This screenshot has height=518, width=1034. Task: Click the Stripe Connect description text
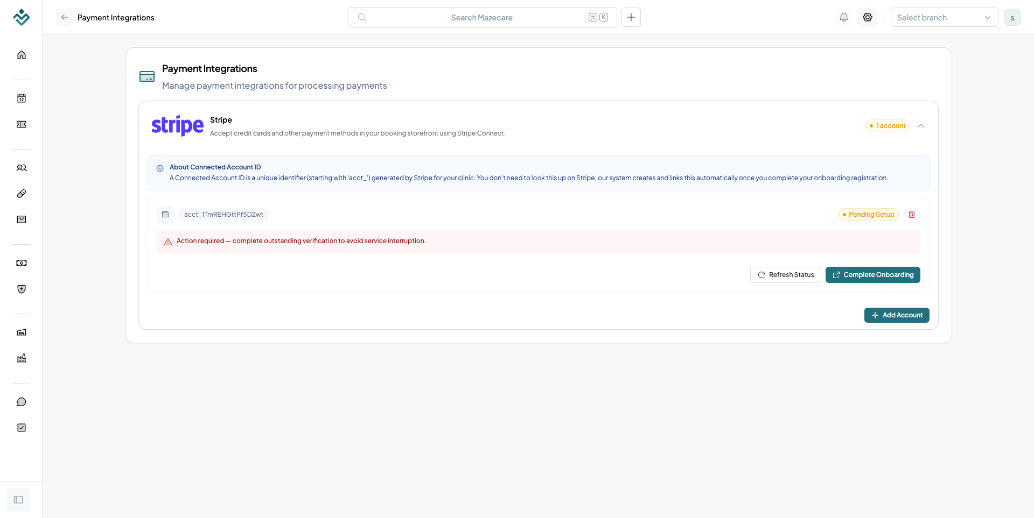pyautogui.click(x=358, y=133)
